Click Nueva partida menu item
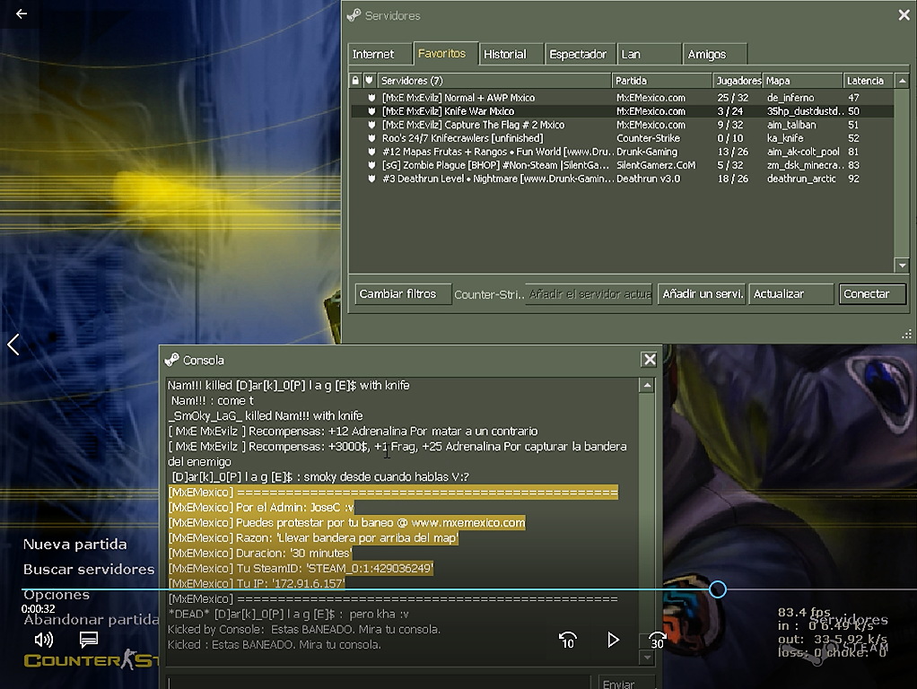The width and height of the screenshot is (917, 689). (74, 544)
